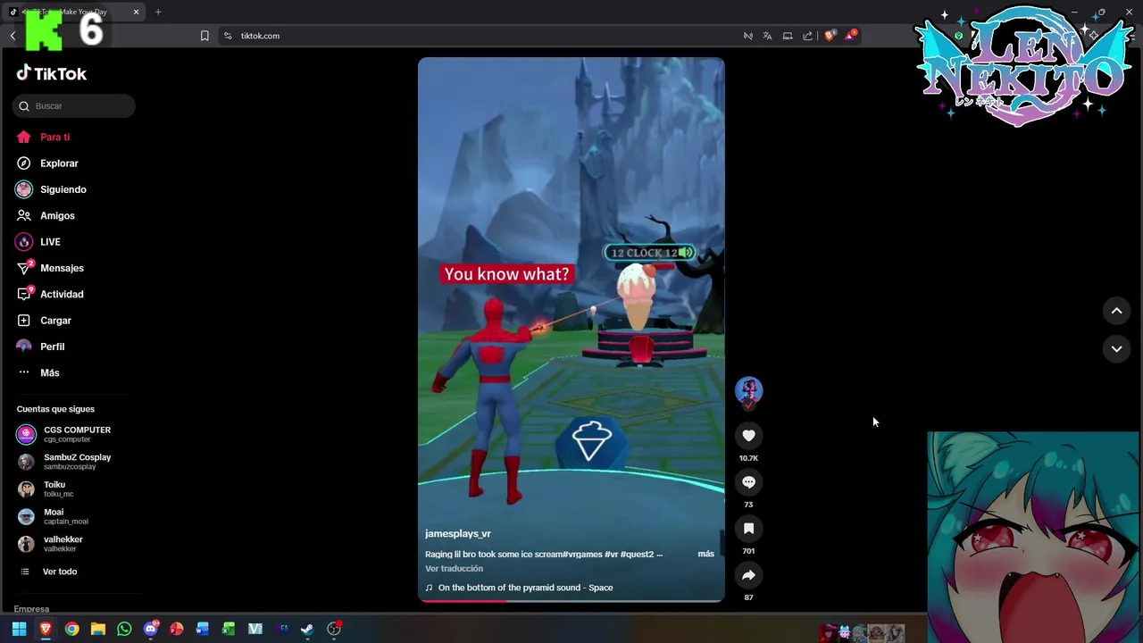This screenshot has width=1143, height=643.
Task: Open Steam from taskbar
Action: [x=307, y=629]
